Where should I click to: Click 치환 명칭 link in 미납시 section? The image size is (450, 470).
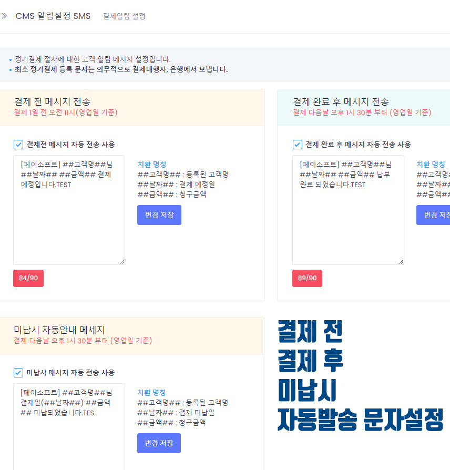[151, 392]
